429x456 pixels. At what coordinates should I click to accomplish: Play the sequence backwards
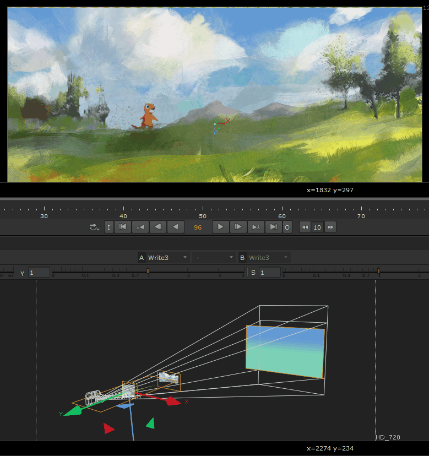tap(175, 227)
